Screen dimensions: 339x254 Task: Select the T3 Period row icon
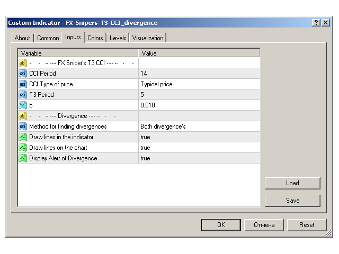[23, 95]
